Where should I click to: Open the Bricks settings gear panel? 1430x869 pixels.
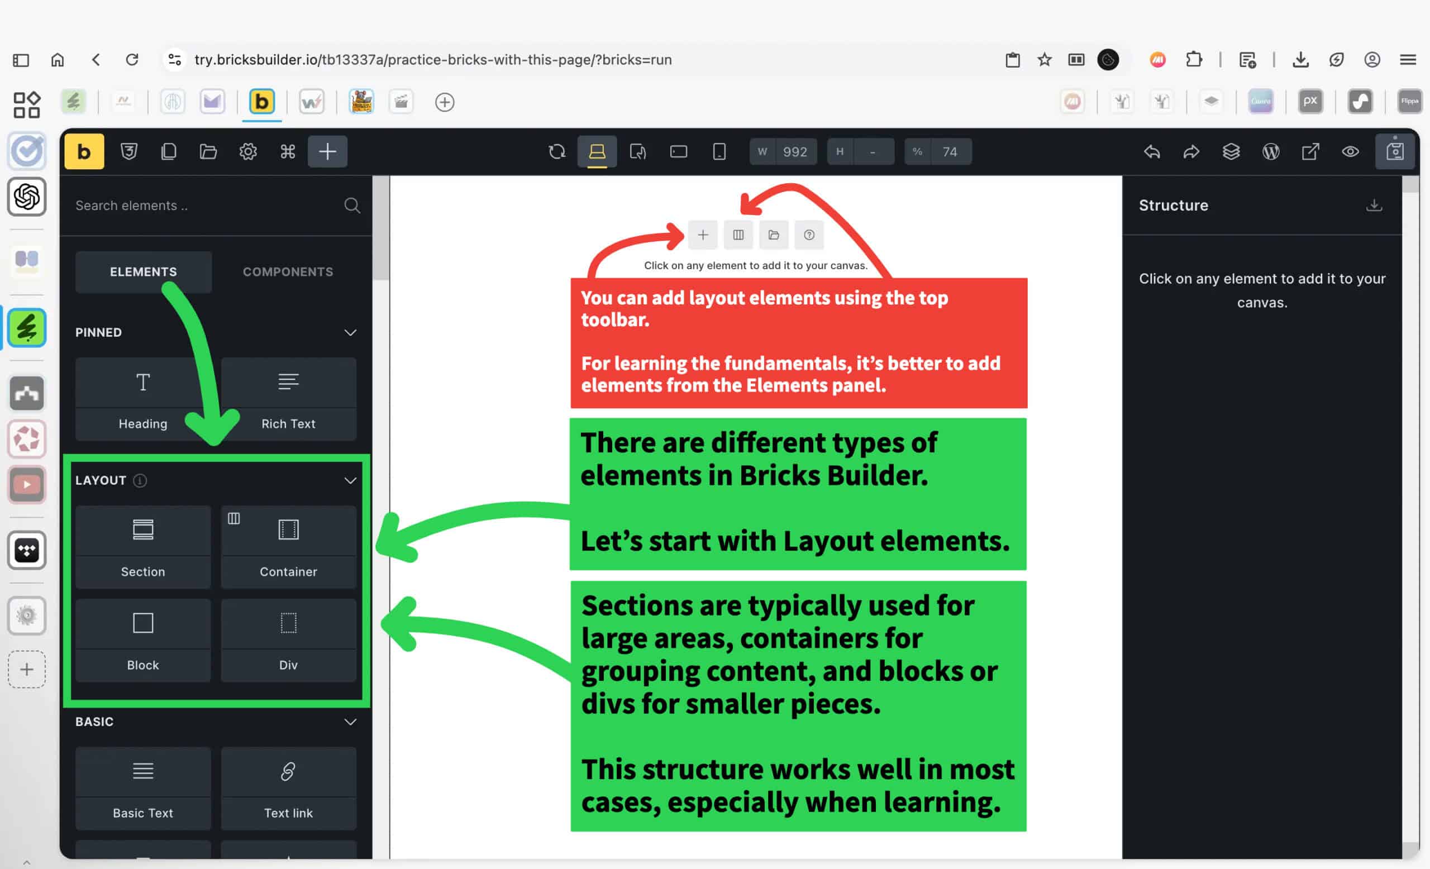click(x=248, y=151)
